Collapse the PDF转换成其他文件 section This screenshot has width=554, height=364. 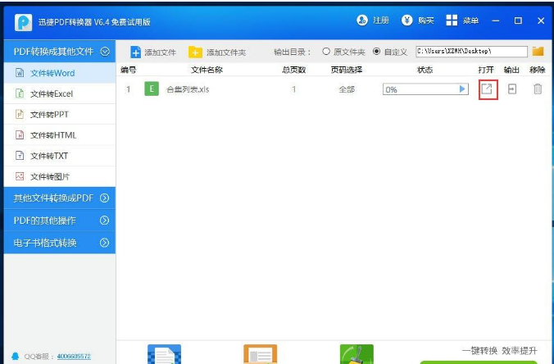click(x=104, y=52)
